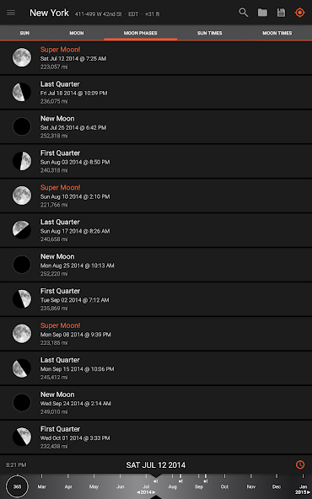Select the Aug 10 Super Moon image
Screen dimensions: 312x499
(22, 196)
